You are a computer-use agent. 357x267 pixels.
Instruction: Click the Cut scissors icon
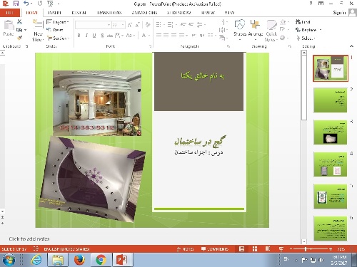(x=19, y=22)
